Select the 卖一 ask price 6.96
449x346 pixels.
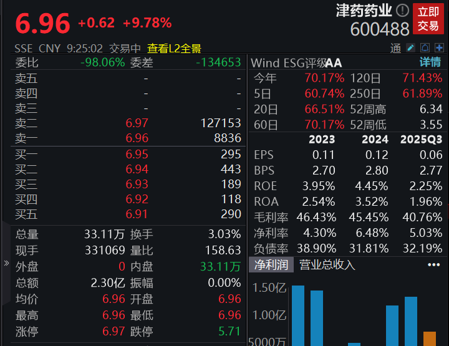point(137,137)
